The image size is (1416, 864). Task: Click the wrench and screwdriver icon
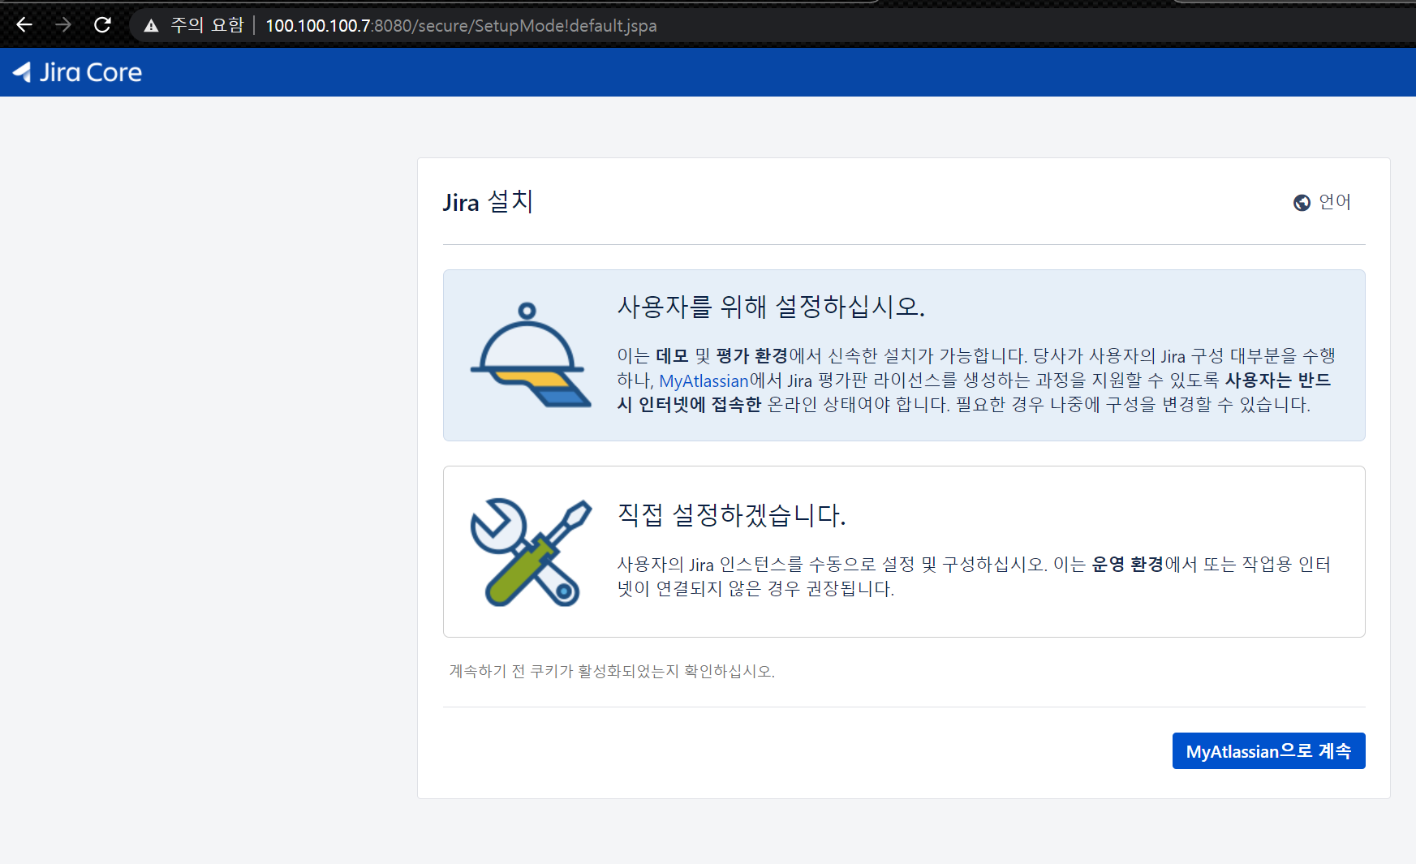click(x=531, y=552)
